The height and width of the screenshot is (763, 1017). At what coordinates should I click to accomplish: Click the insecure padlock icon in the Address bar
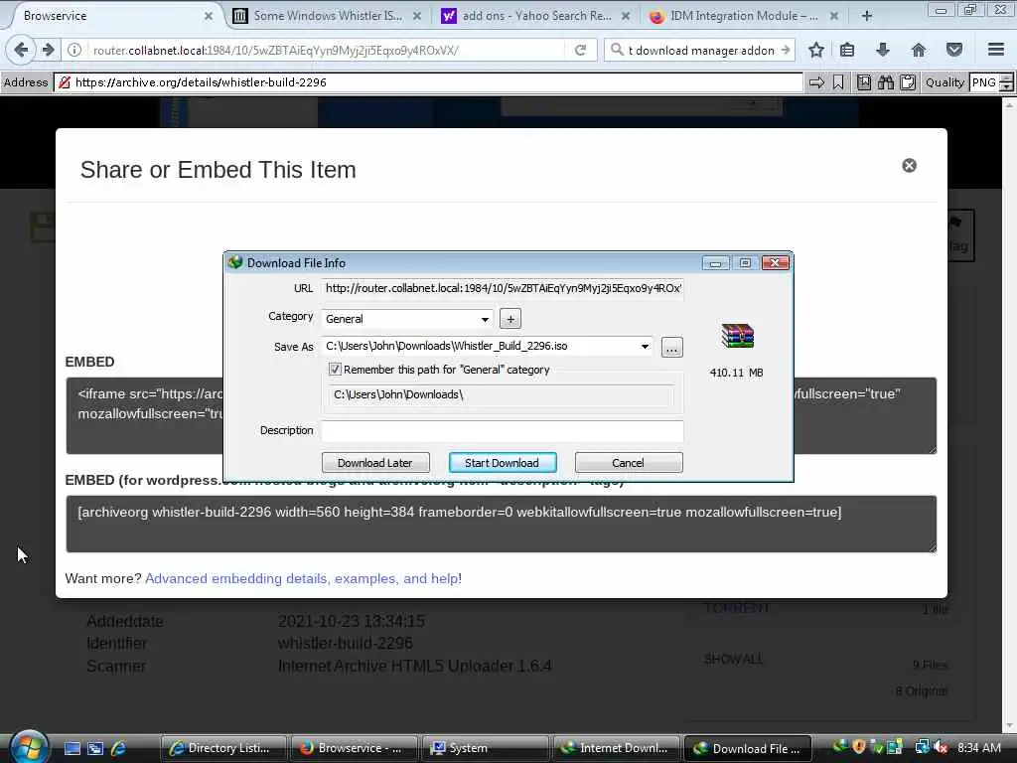[x=65, y=82]
